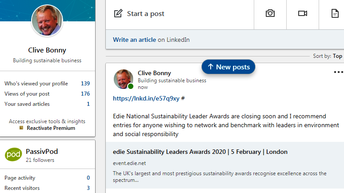Click the Clive Bonny name in the sidebar
This screenshot has height=193, width=344.
coord(47,50)
